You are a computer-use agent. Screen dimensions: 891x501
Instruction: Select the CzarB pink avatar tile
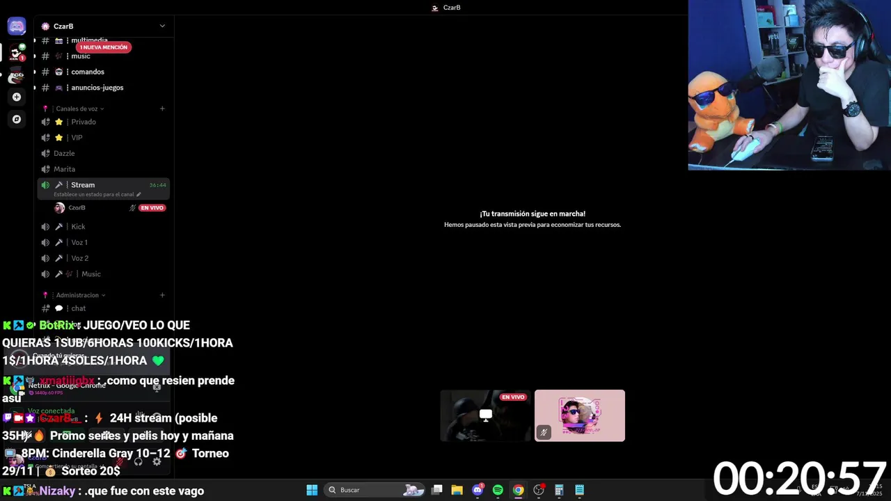pos(580,415)
